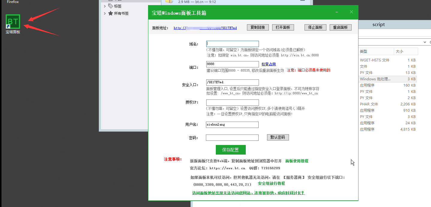Select the Windows 批处理 file row
431x207 pixels.
click(388, 79)
